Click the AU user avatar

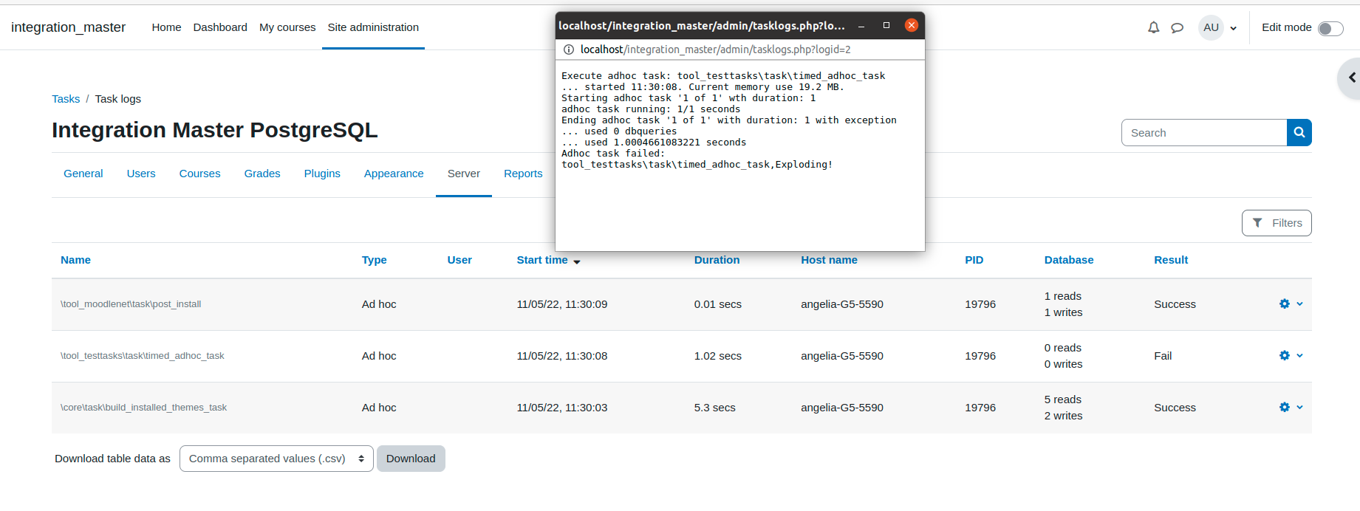click(x=1211, y=27)
